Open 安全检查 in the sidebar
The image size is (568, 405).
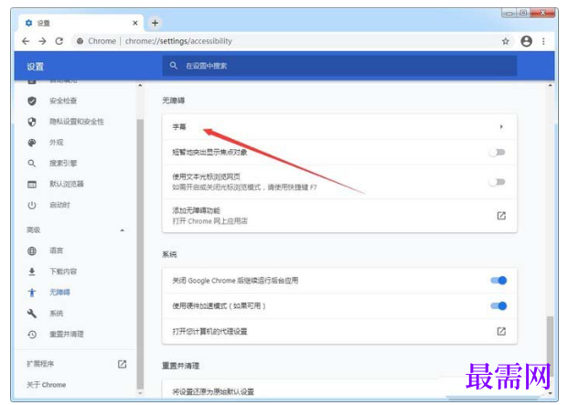click(x=63, y=101)
